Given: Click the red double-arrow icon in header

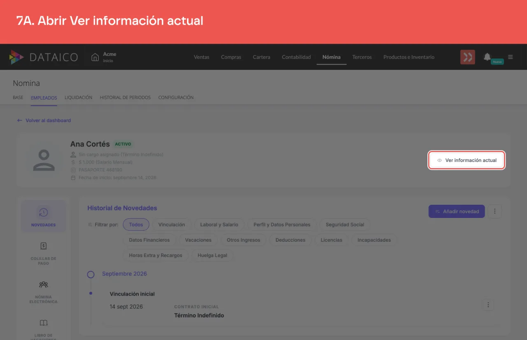Looking at the screenshot, I should (468, 57).
